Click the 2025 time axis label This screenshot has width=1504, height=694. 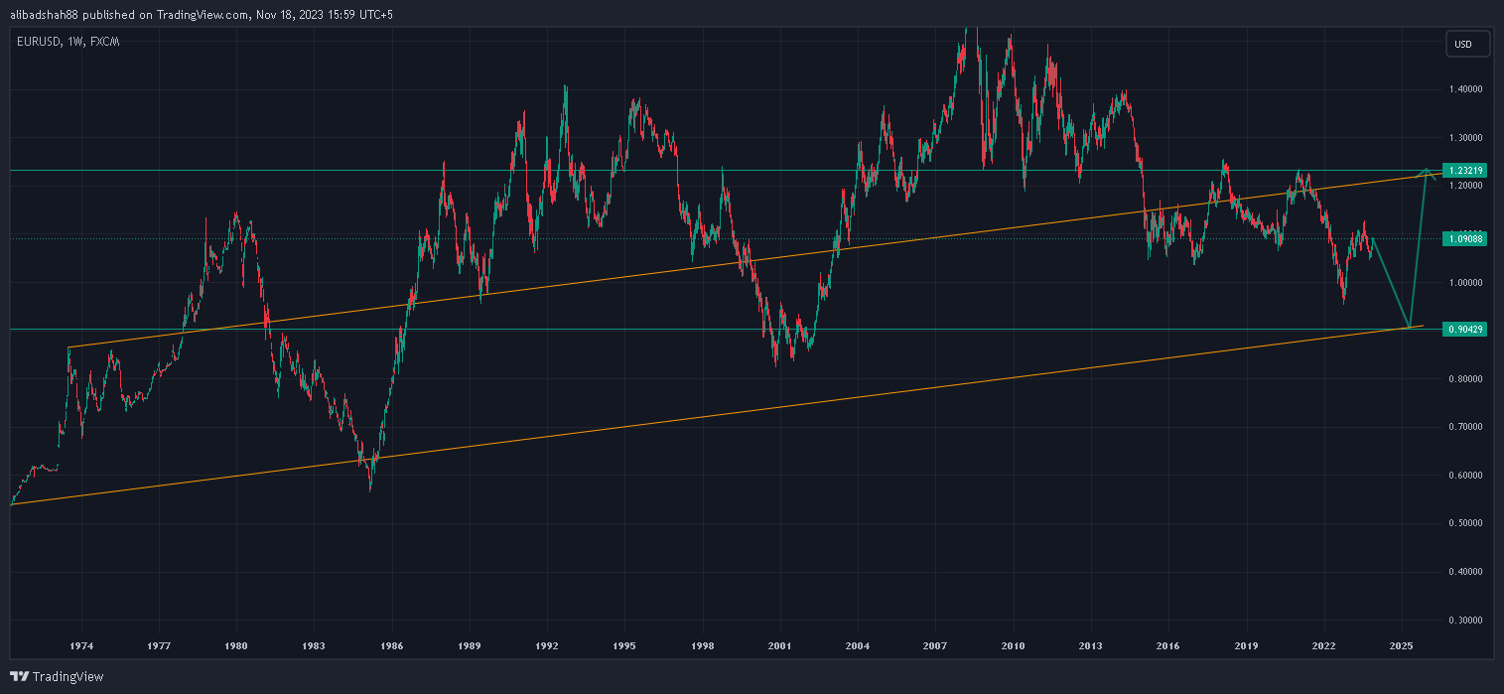point(1401,645)
